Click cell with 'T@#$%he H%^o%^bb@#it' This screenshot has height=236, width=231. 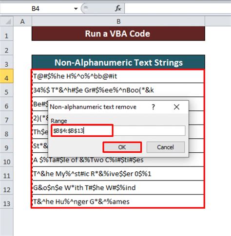(x=118, y=76)
